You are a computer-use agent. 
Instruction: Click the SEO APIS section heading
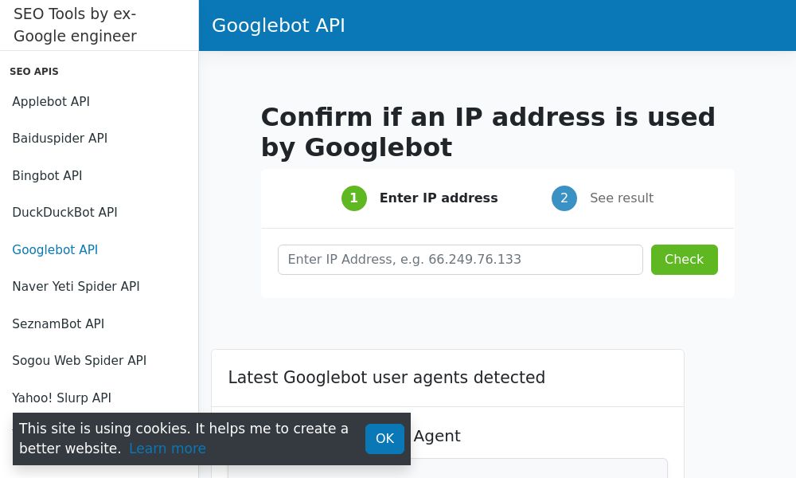point(34,72)
